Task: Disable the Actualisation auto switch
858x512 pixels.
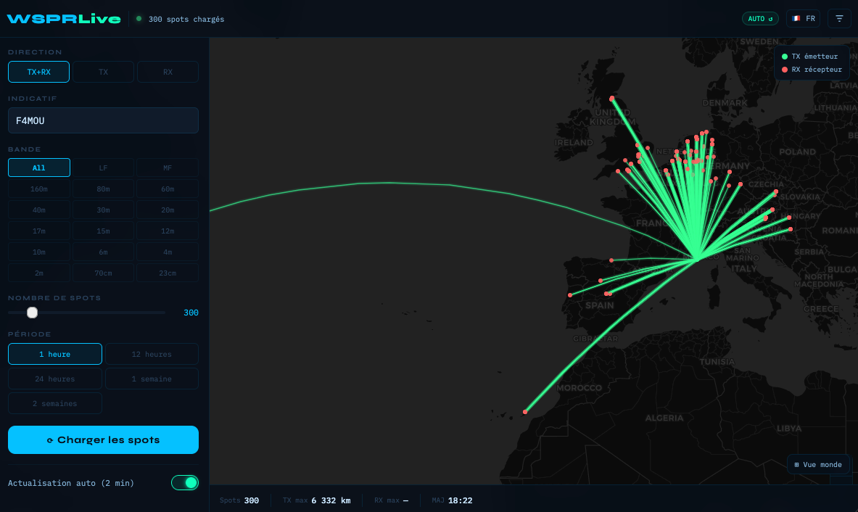Action: click(185, 482)
